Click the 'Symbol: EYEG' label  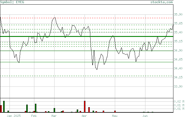(12, 2)
